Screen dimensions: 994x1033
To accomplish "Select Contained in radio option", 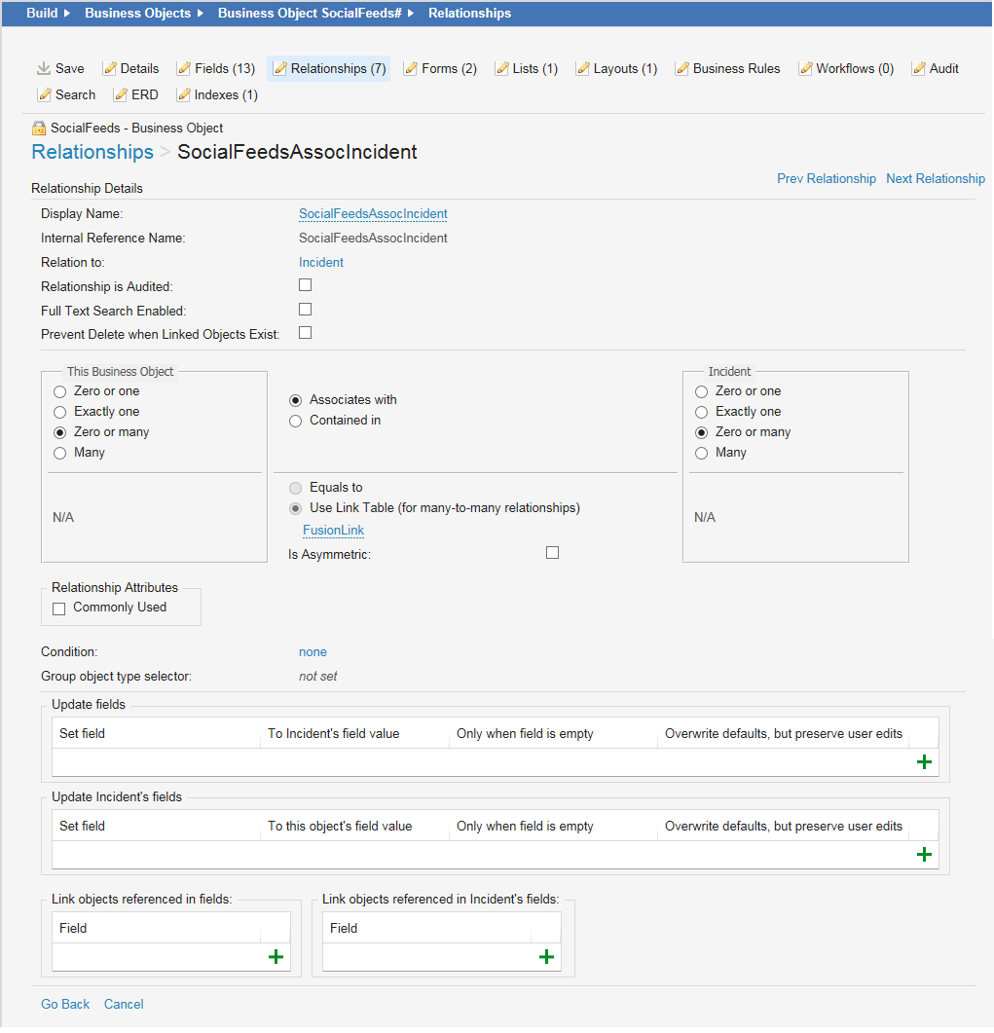I will (x=296, y=421).
